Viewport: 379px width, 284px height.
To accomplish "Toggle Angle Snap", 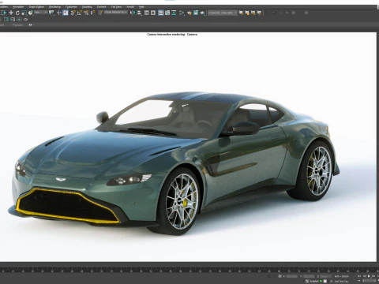I will tap(80, 13).
